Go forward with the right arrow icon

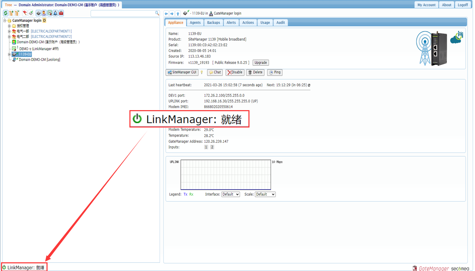[x=172, y=14]
